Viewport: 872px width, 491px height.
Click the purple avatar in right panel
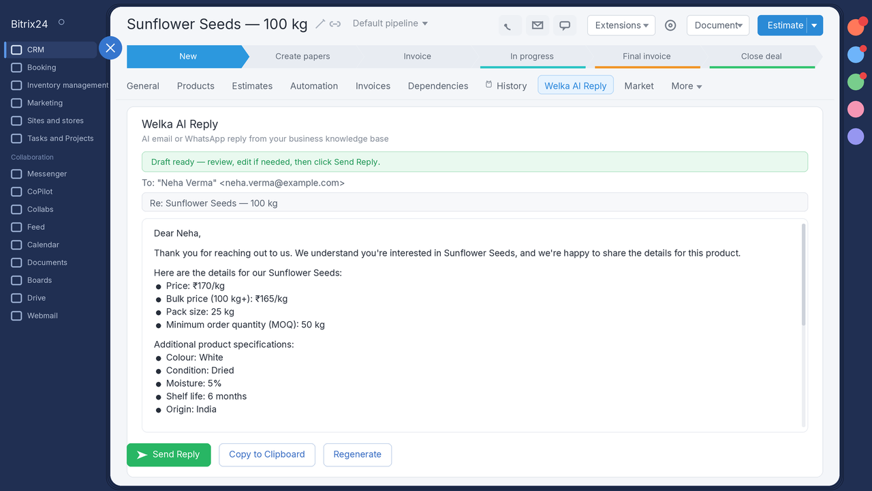[x=856, y=136]
